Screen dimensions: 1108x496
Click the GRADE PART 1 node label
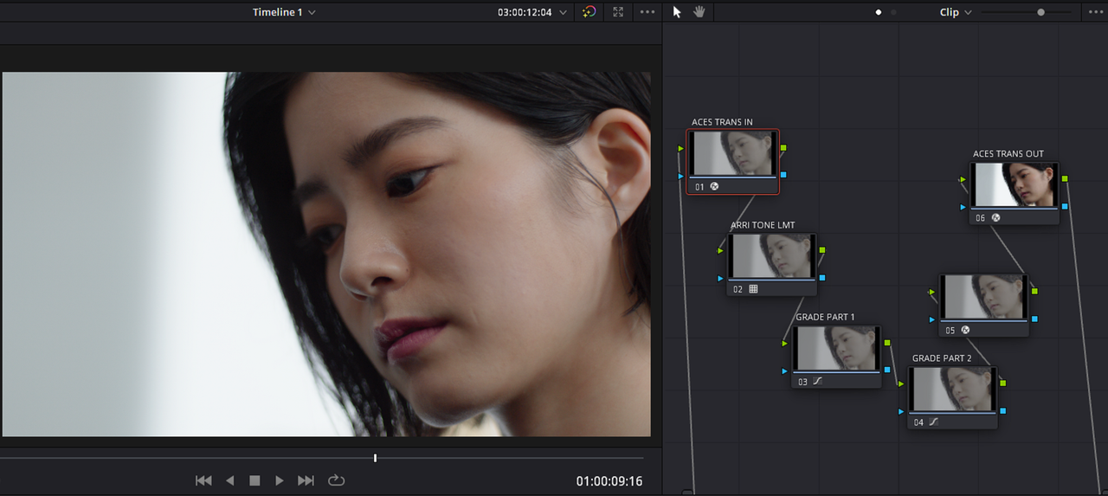point(825,317)
